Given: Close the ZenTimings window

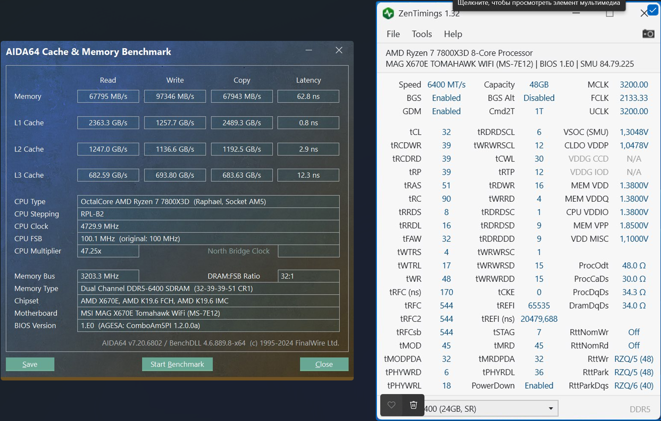Looking at the screenshot, I should [x=644, y=13].
